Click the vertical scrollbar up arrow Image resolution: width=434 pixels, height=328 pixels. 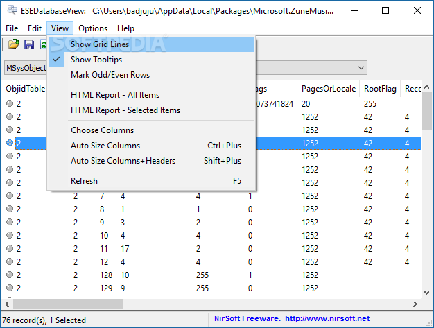coord(426,87)
